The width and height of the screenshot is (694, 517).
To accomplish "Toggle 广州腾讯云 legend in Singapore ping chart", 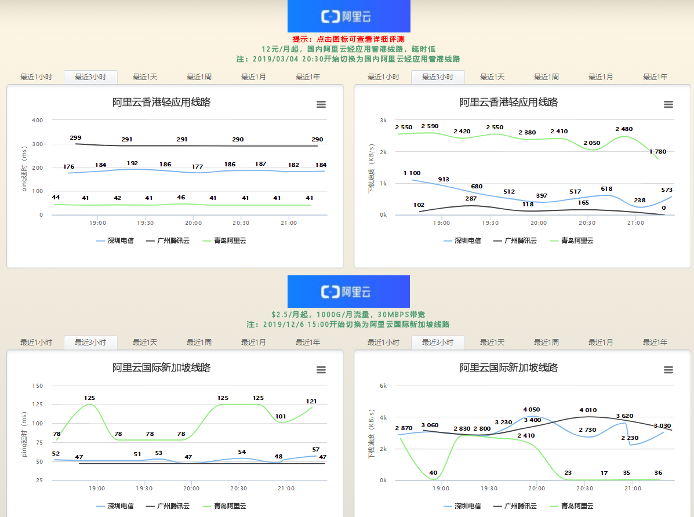I will pos(168,506).
